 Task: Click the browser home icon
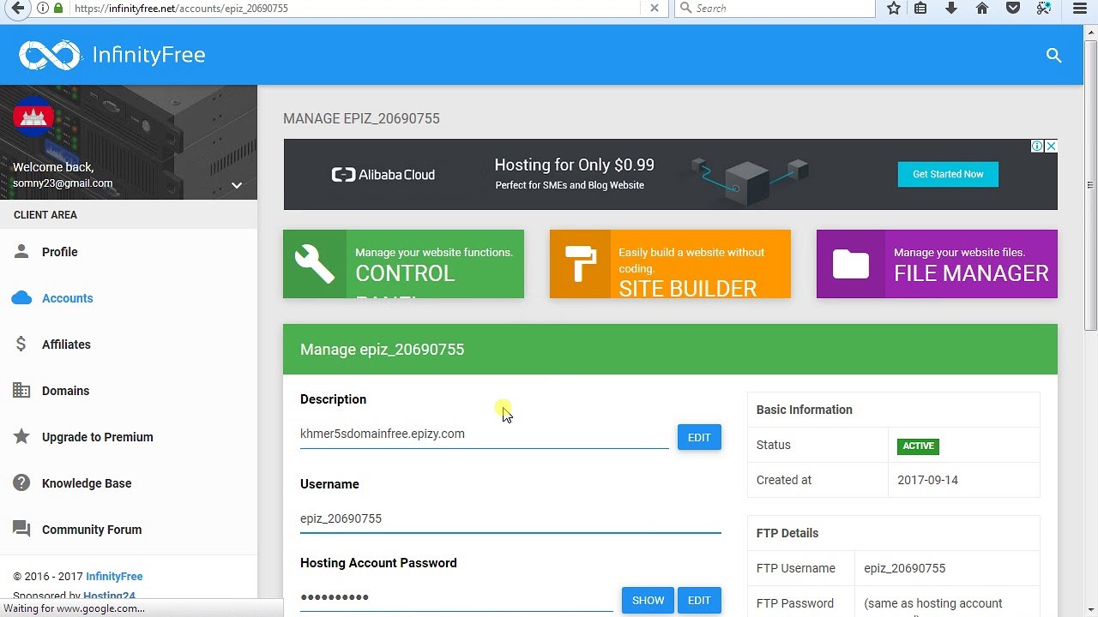click(982, 8)
